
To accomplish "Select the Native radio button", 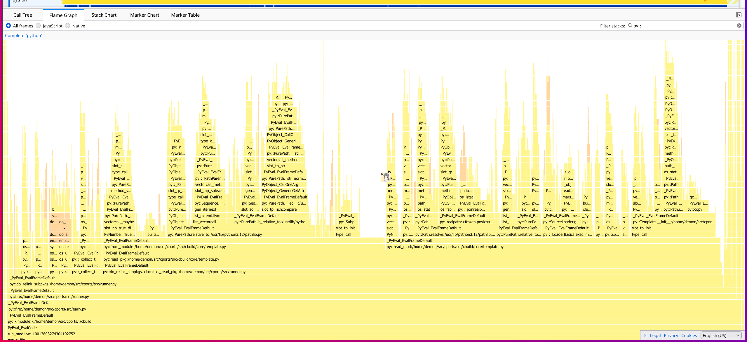I will pyautogui.click(x=68, y=26).
